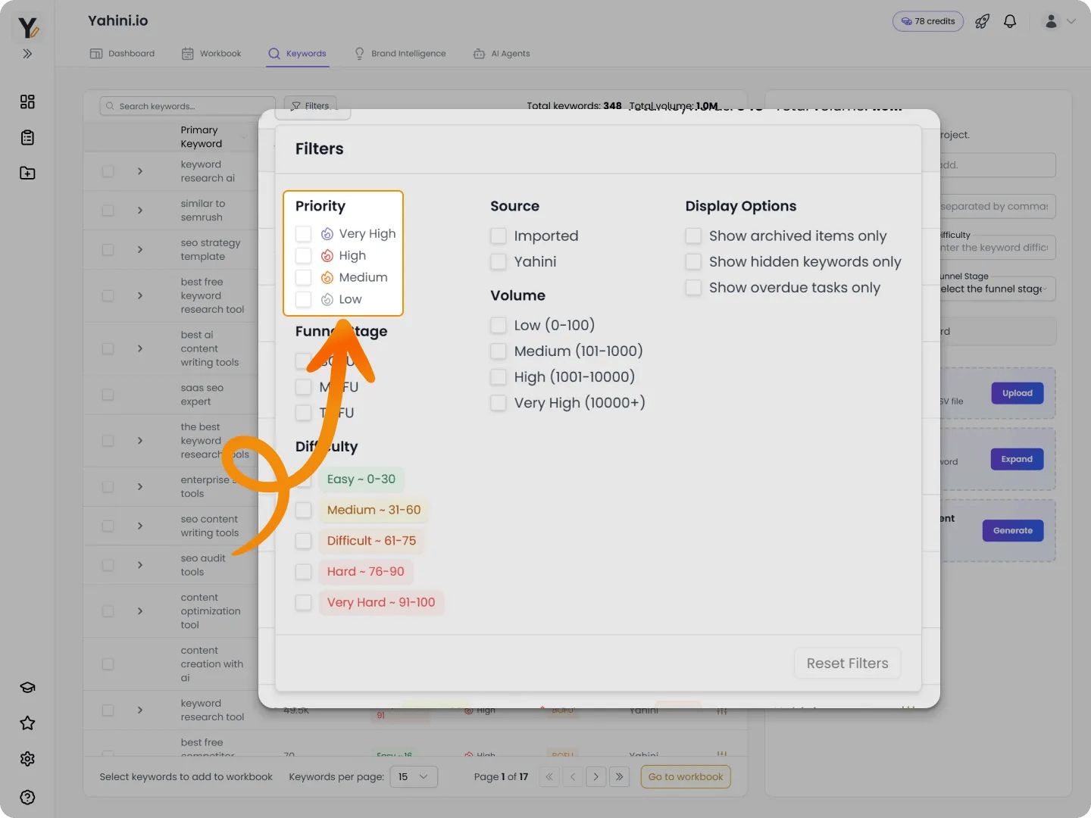1091x818 pixels.
Task: Enable the Imported source filter
Action: tap(498, 236)
